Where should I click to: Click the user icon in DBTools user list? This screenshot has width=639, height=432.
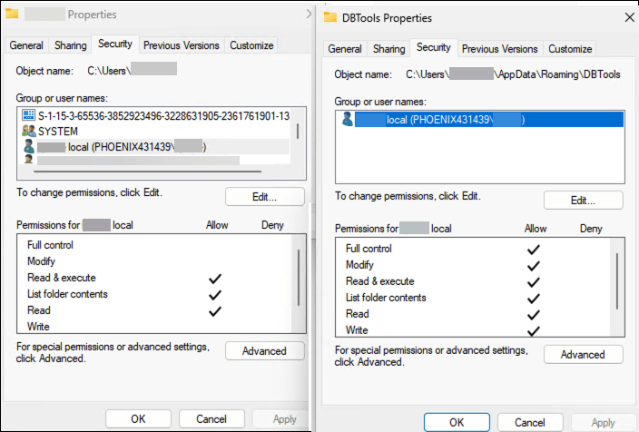point(346,120)
